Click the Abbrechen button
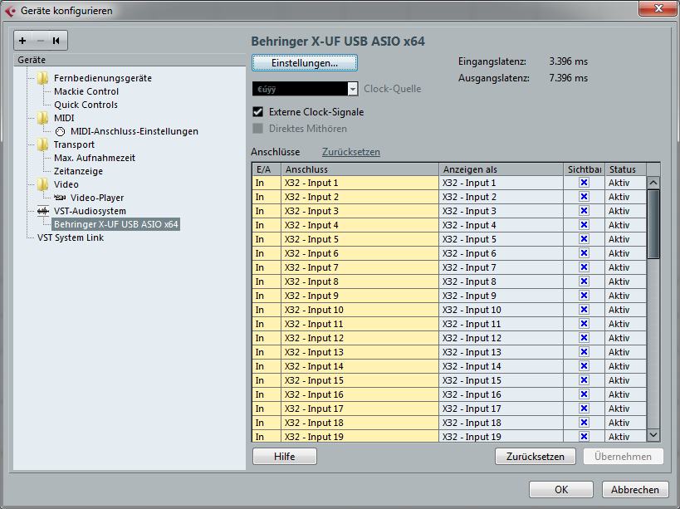Image resolution: width=680 pixels, height=509 pixels. 635,490
